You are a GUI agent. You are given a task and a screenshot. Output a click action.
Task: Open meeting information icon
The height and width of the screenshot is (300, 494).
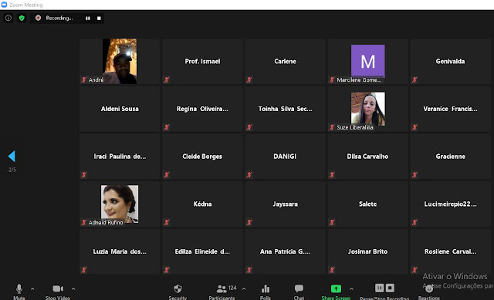coord(8,18)
